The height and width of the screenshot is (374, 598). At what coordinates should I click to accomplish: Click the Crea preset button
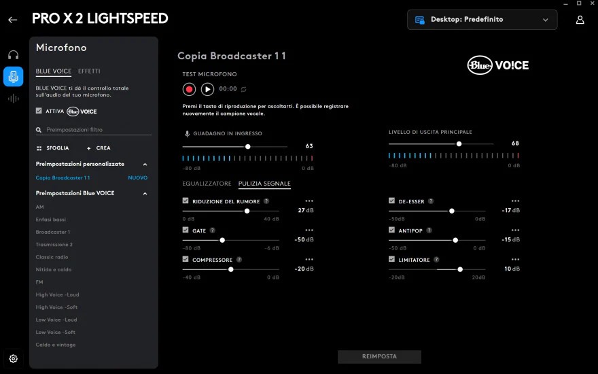click(x=99, y=148)
